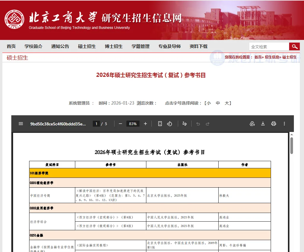Click the 出版社 column header
Viewport: 304px width, 252px height.
tap(182, 165)
